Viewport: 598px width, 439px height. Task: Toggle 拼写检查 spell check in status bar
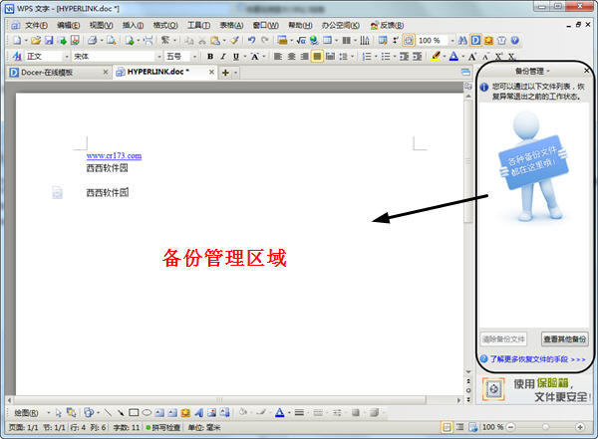[163, 428]
